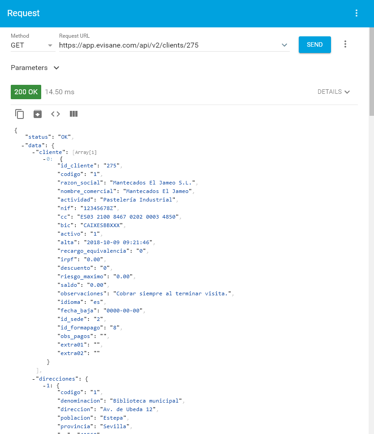Expand the Request URL detailed editor

(284, 45)
